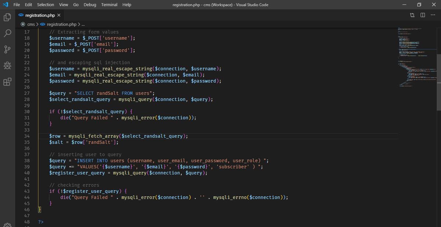Click the VS Code logo icon
The height and width of the screenshot is (227, 441).
[5, 5]
